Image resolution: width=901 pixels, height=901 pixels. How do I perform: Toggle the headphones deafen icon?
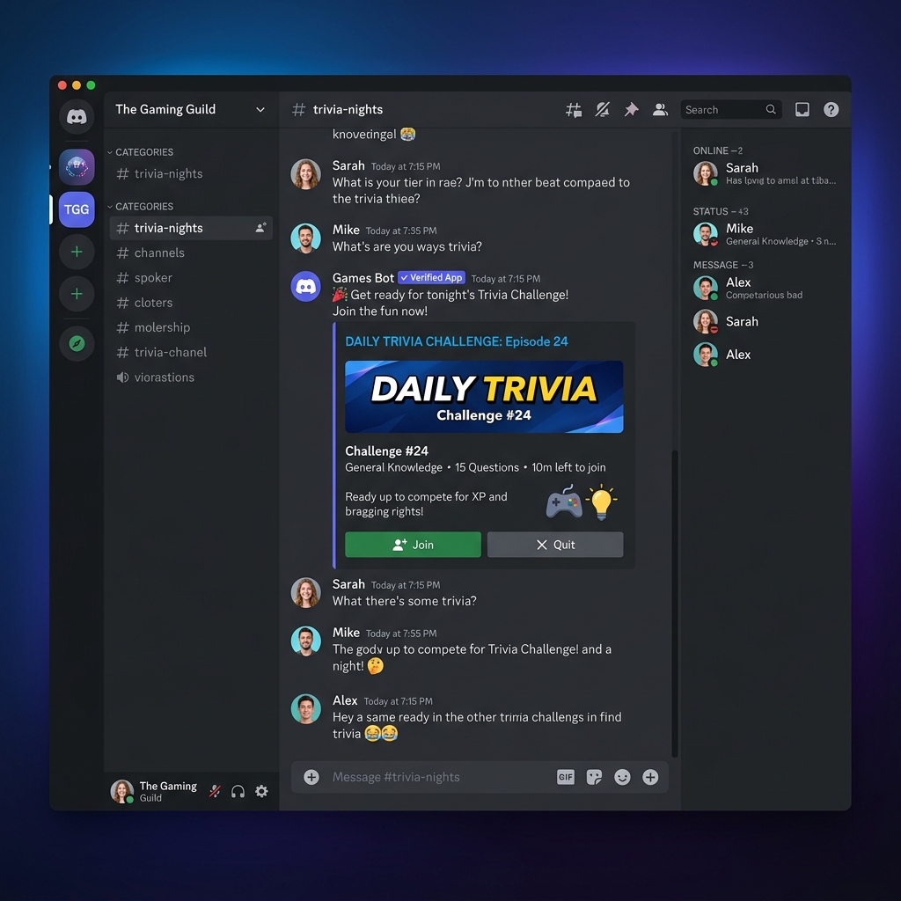tap(238, 791)
